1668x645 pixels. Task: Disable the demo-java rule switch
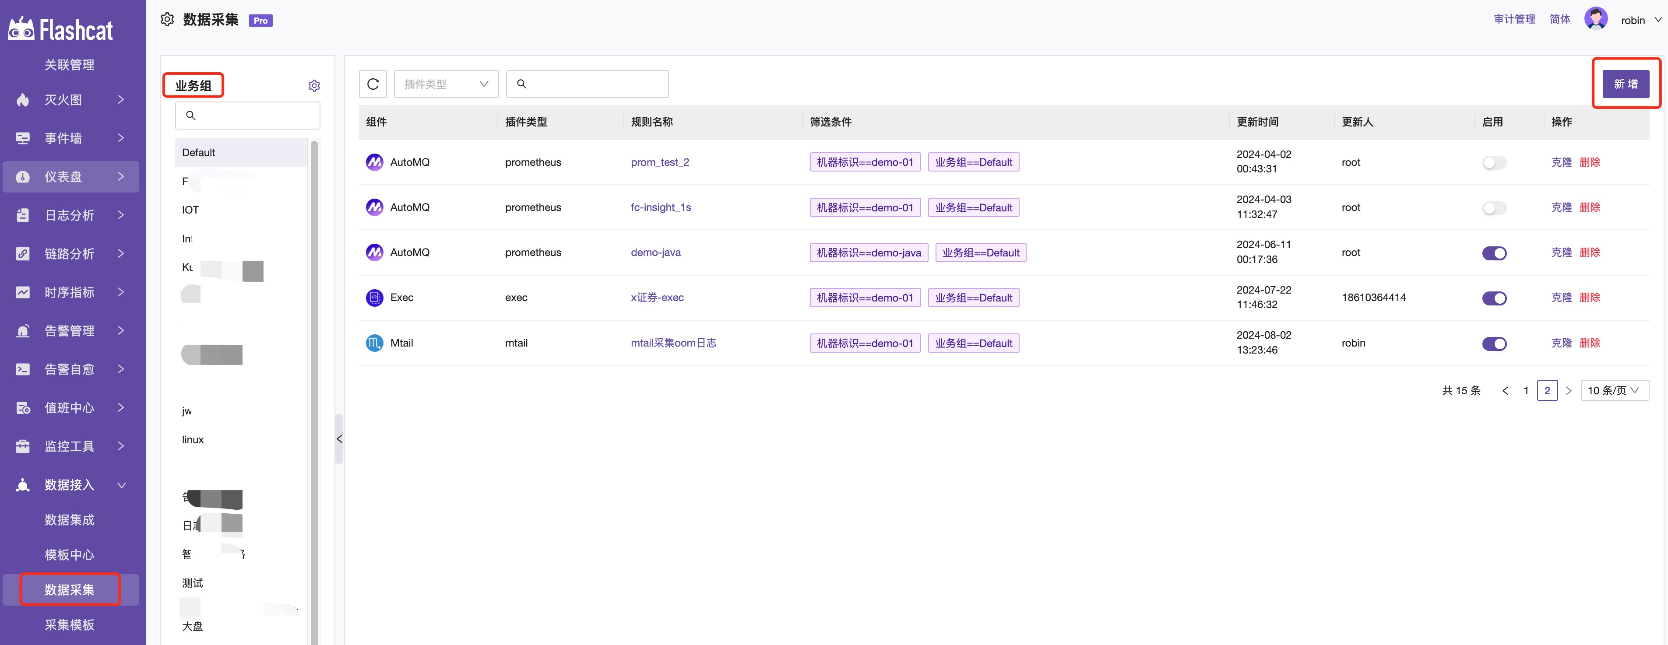1494,253
